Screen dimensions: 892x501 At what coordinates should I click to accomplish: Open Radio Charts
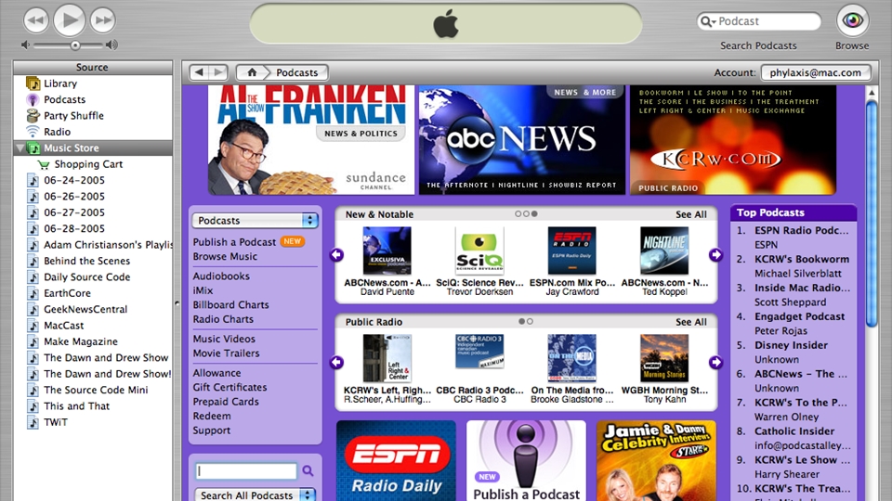pyautogui.click(x=223, y=319)
